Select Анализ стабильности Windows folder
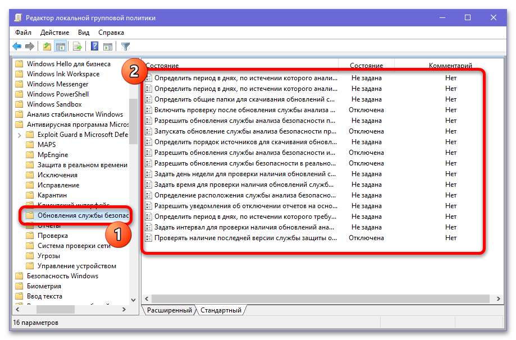 [75, 114]
